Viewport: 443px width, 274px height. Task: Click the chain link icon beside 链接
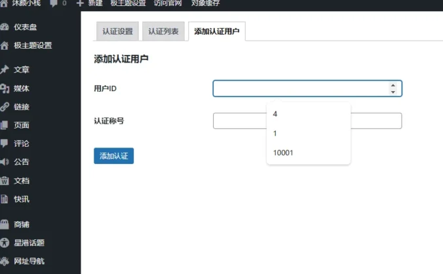click(x=5, y=107)
